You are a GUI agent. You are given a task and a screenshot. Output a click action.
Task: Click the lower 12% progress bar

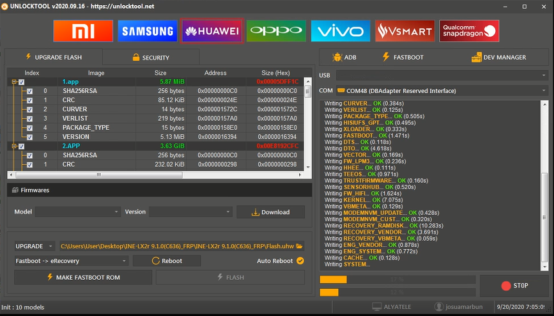398,292
